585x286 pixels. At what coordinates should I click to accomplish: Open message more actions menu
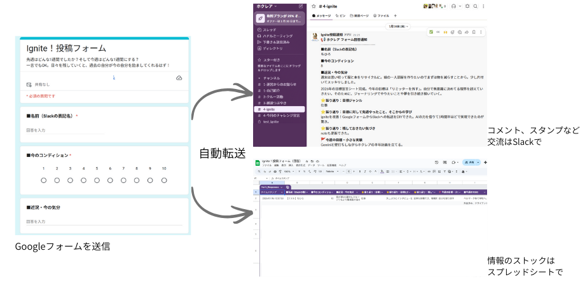(x=481, y=32)
